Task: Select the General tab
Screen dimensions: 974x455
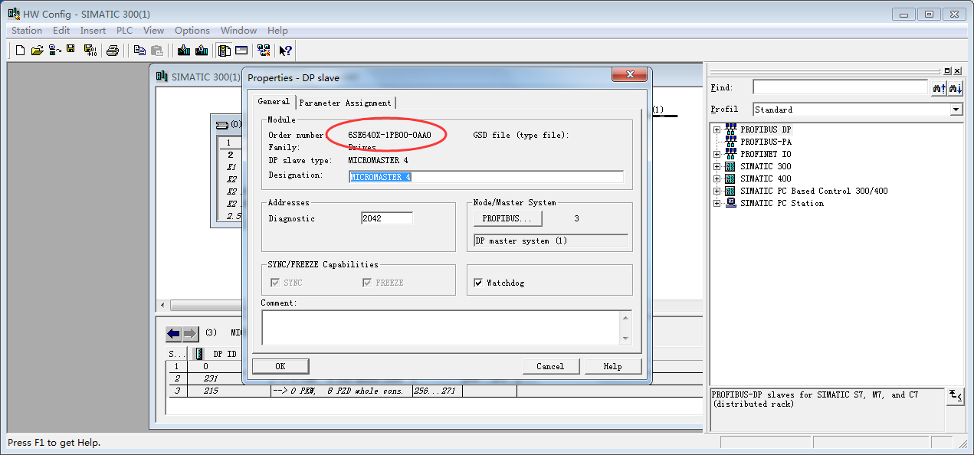Action: pos(274,101)
